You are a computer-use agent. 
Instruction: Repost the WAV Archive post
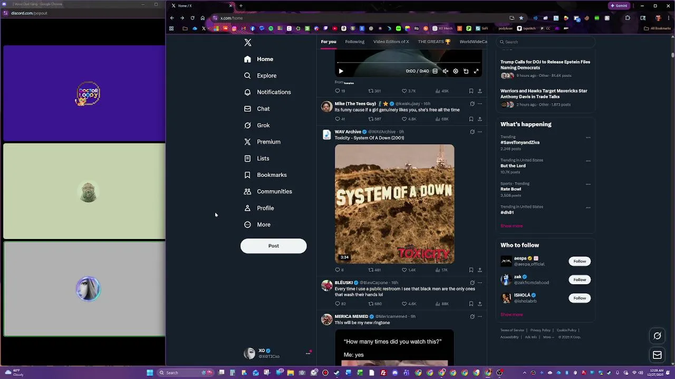tap(374, 270)
